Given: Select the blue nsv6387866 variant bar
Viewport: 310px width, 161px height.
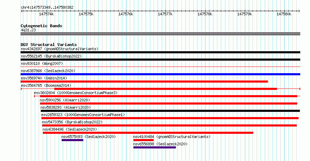Looking at the screenshot, I should click(160, 74).
